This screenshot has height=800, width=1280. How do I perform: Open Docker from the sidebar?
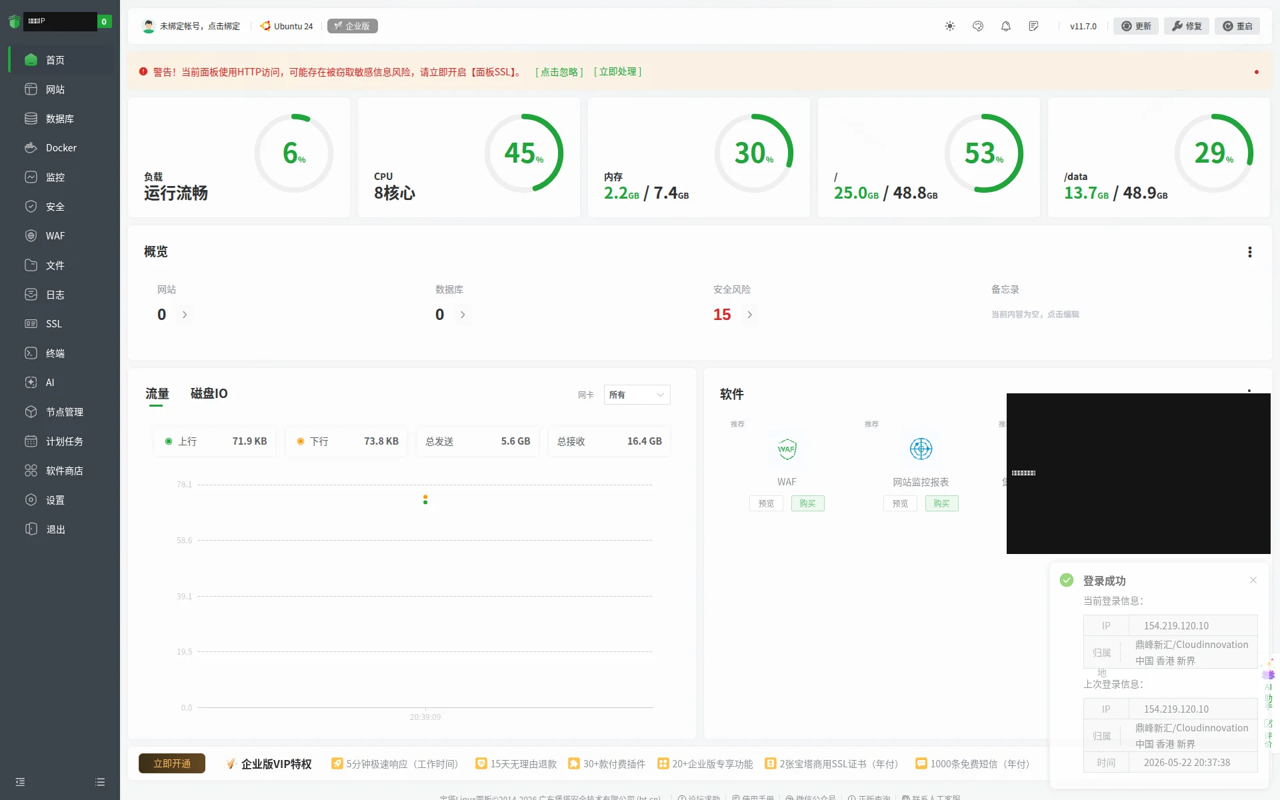(60, 148)
